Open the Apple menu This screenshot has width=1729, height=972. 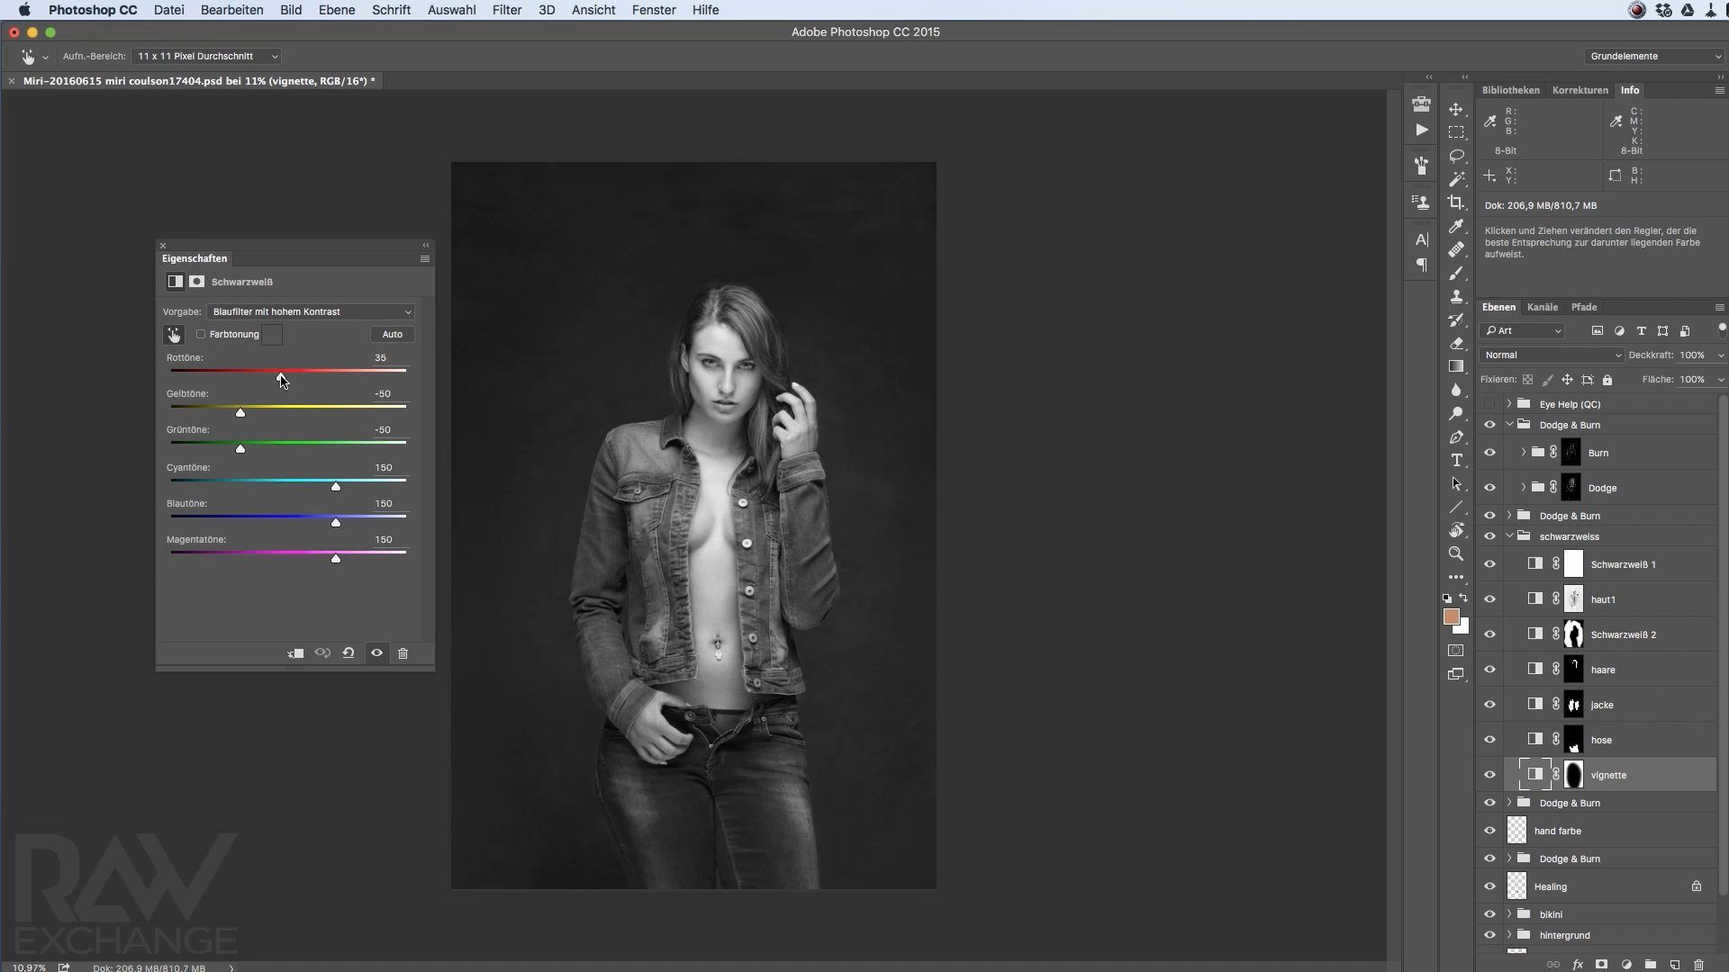point(24,10)
